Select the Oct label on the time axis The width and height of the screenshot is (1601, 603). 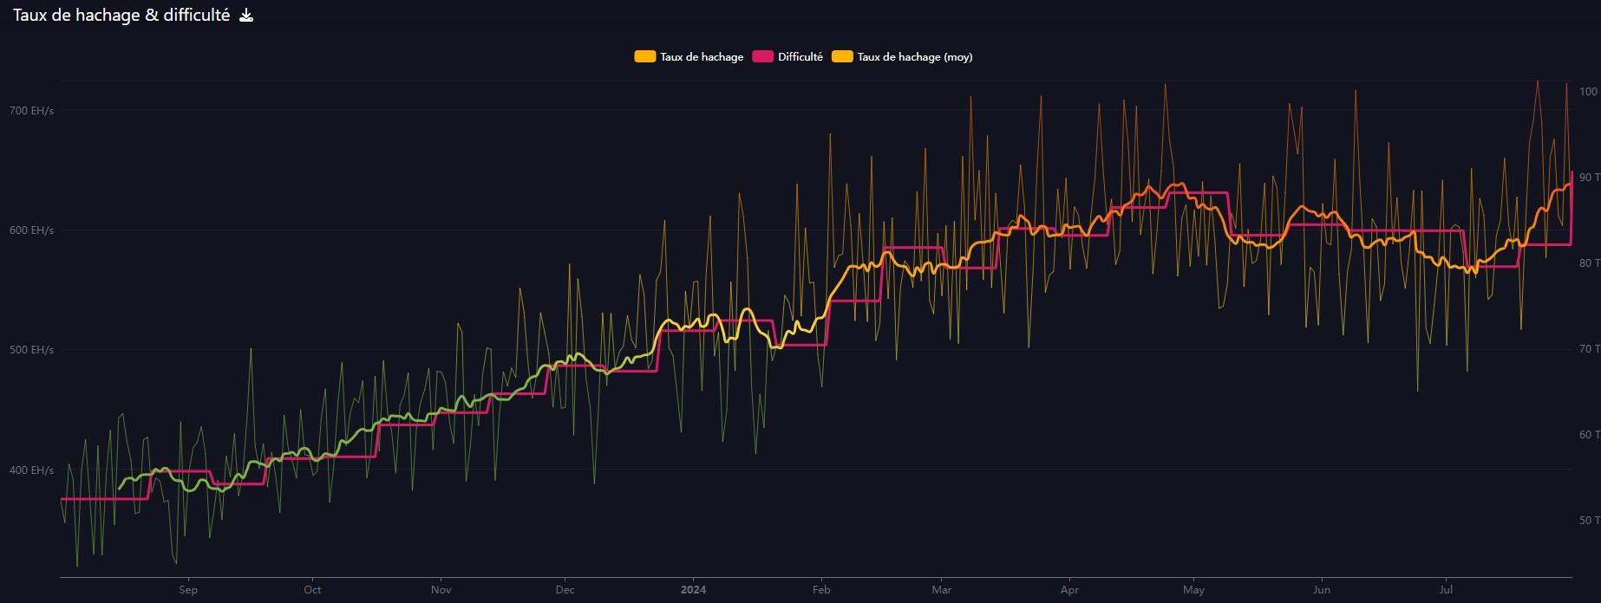pyautogui.click(x=312, y=590)
